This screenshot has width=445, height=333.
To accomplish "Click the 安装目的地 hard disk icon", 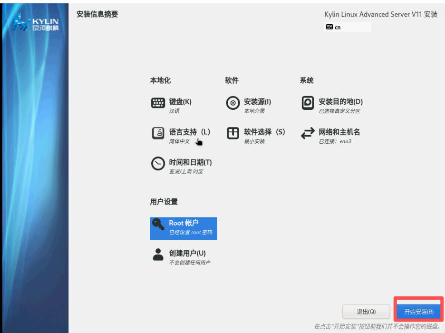I will (308, 103).
